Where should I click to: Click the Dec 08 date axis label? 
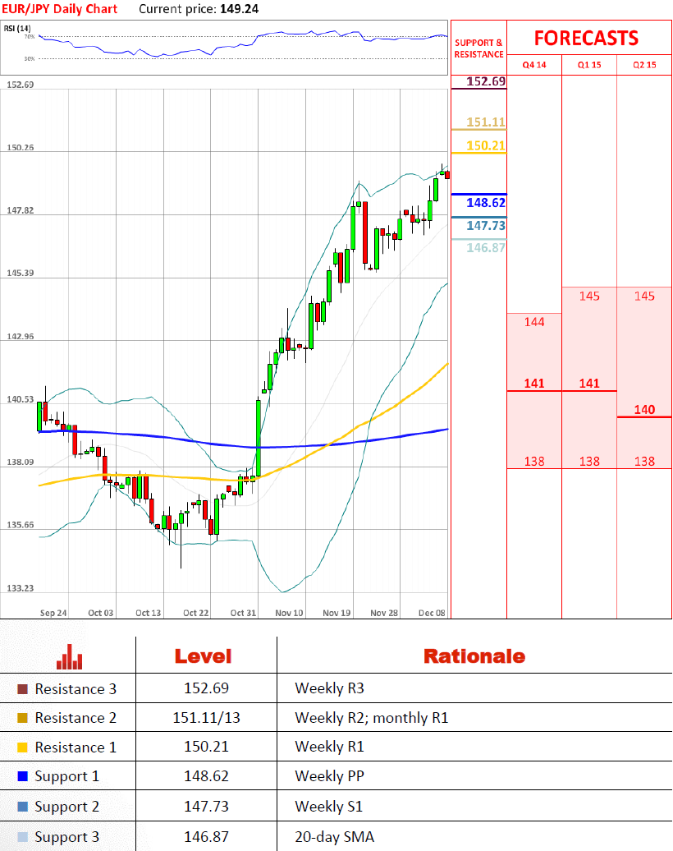(x=432, y=613)
